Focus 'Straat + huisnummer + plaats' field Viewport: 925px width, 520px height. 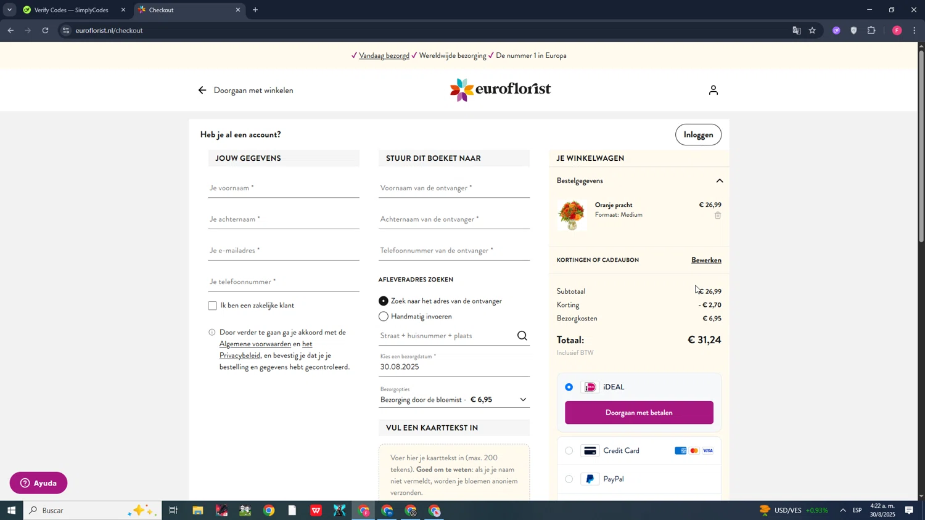[447, 336]
